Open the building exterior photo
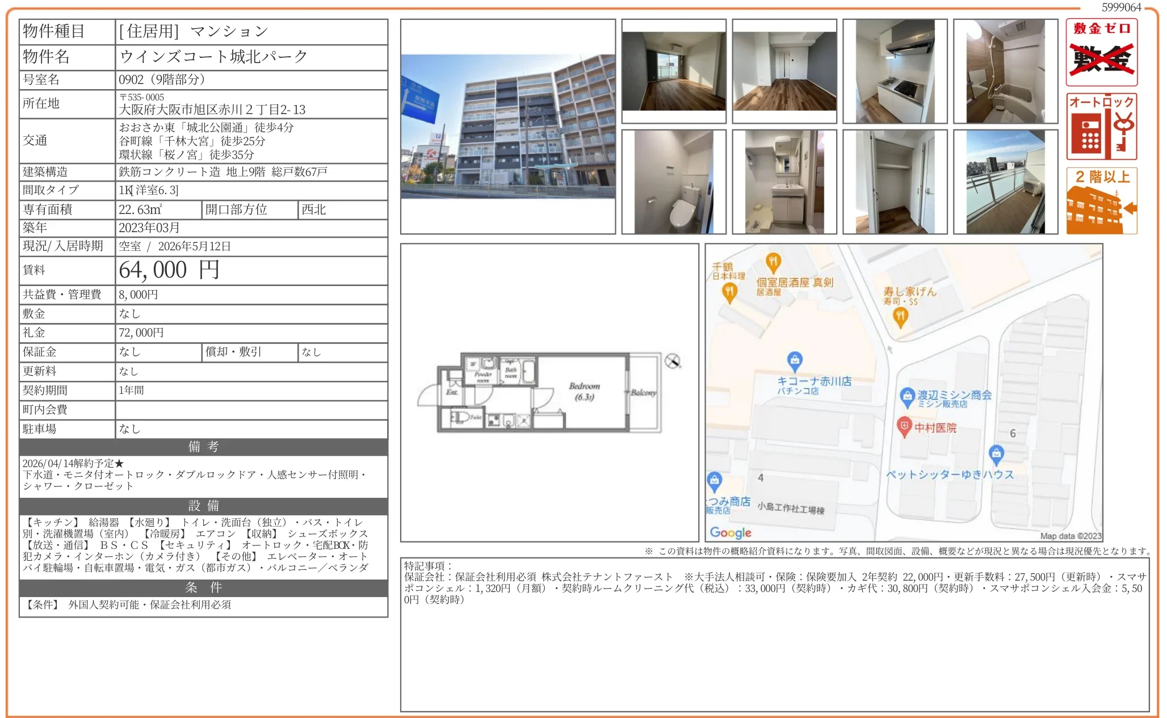 click(x=507, y=127)
